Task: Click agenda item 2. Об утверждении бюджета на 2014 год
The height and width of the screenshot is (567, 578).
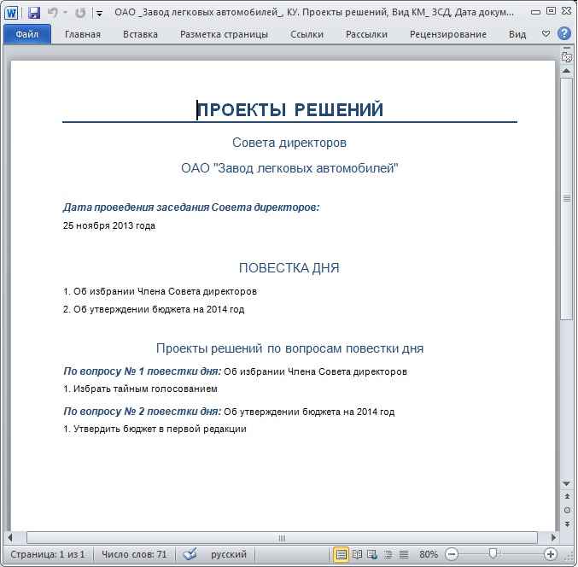Action: coord(154,309)
